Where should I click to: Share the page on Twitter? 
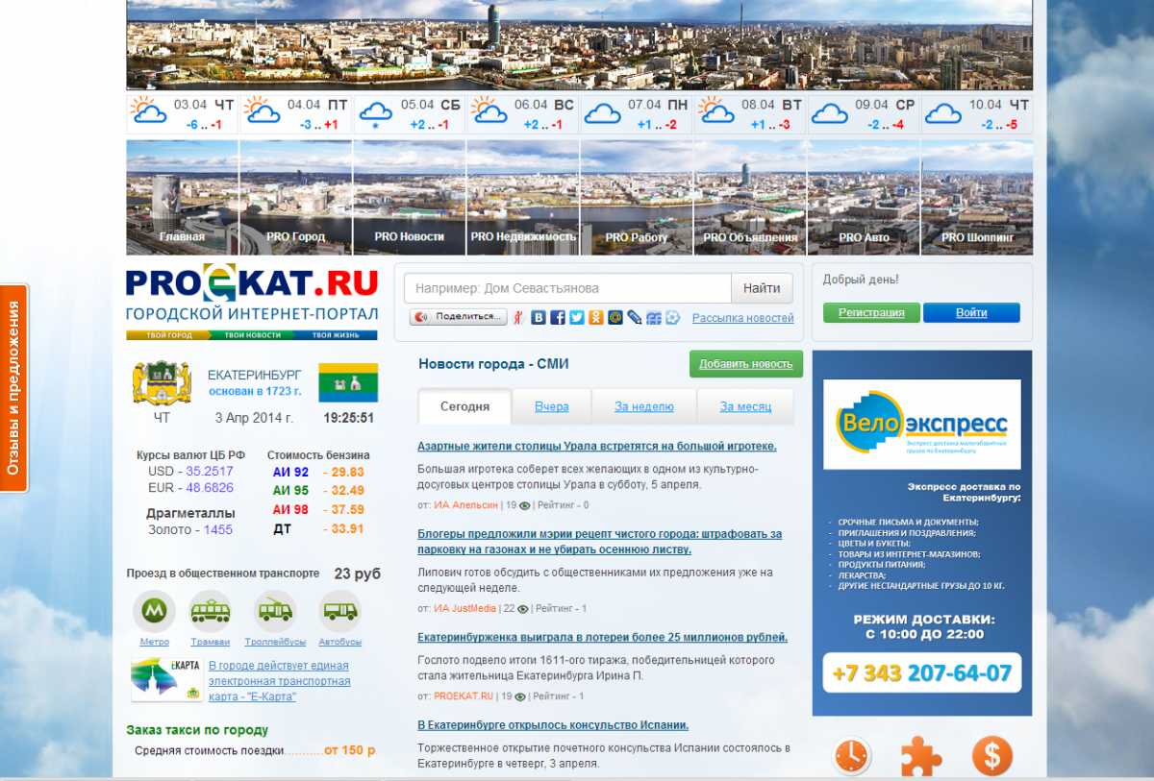[x=577, y=317]
